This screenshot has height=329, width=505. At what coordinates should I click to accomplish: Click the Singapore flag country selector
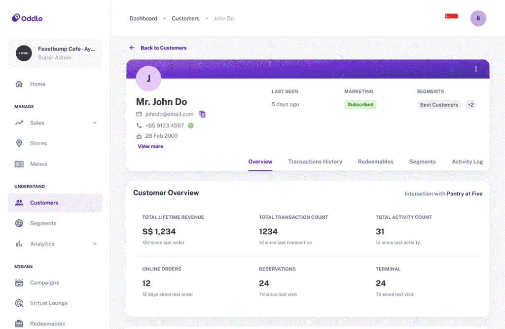point(451,16)
